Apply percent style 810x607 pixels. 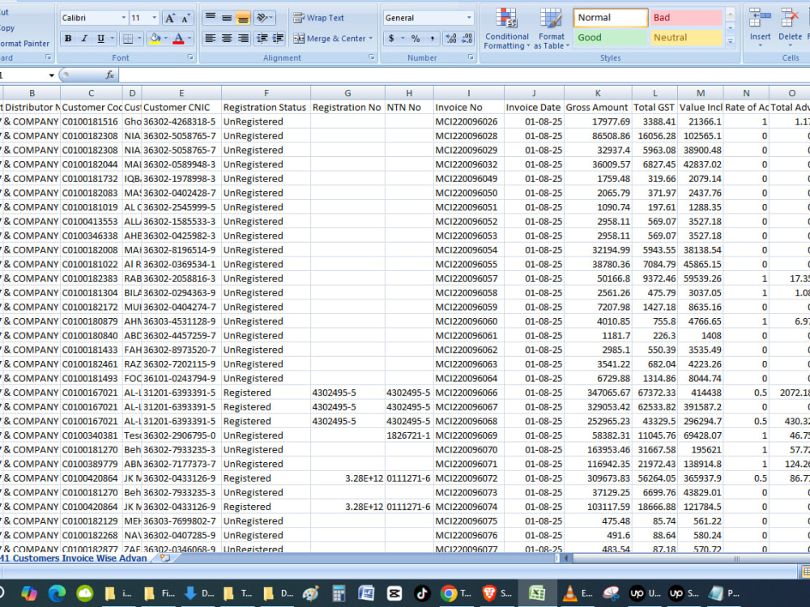tap(416, 39)
